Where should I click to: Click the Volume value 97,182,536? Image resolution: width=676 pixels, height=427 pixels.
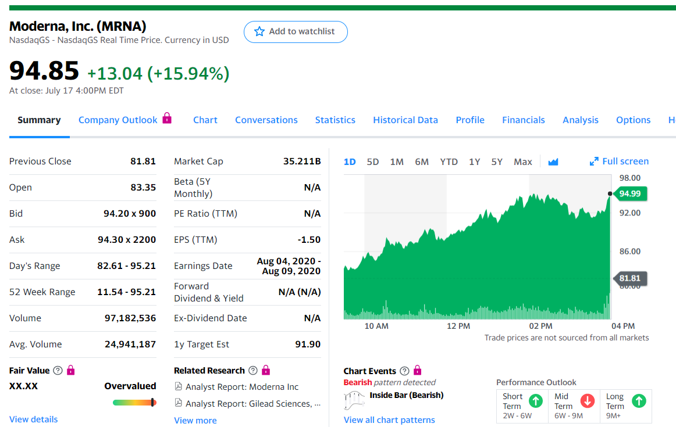[x=130, y=318]
